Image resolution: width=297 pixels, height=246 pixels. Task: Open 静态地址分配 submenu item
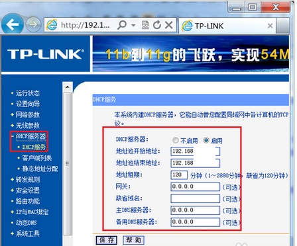pyautogui.click(x=40, y=169)
